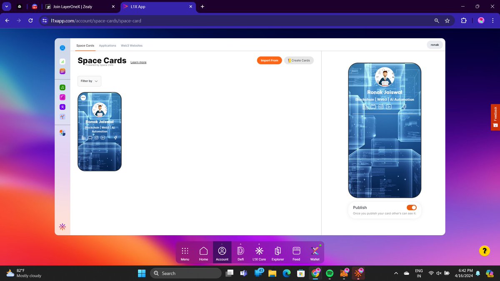
Task: Click the ronak user button
Action: (x=435, y=45)
